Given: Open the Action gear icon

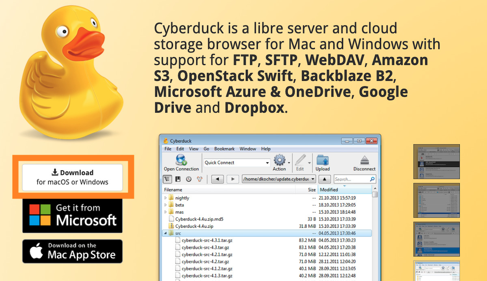Looking at the screenshot, I should click(x=280, y=159).
